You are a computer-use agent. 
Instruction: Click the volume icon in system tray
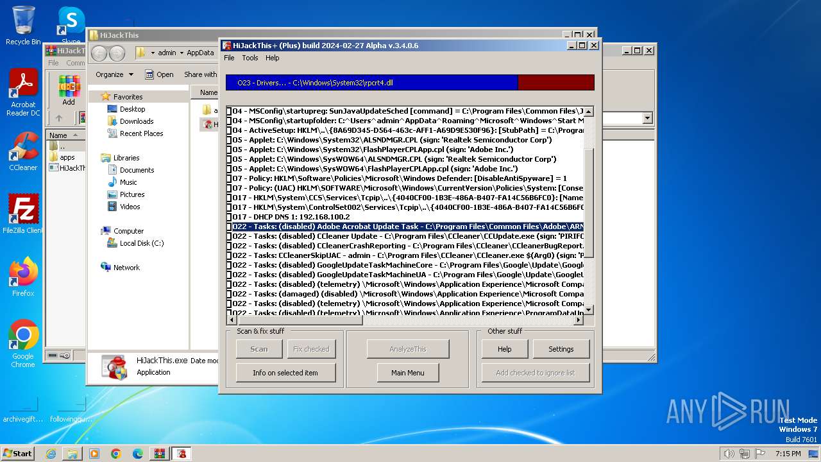729,454
